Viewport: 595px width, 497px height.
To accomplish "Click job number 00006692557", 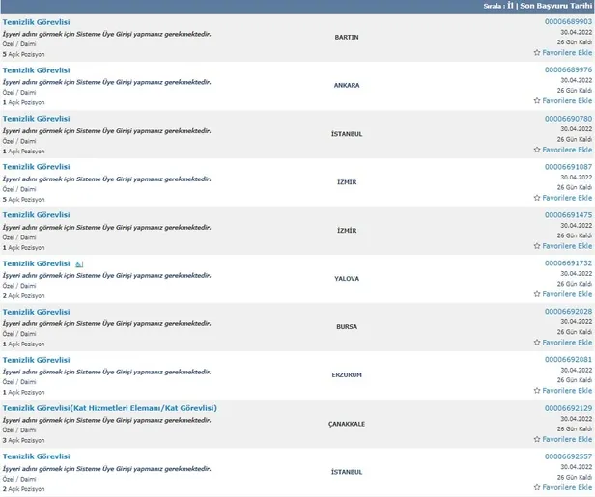I will coord(568,456).
